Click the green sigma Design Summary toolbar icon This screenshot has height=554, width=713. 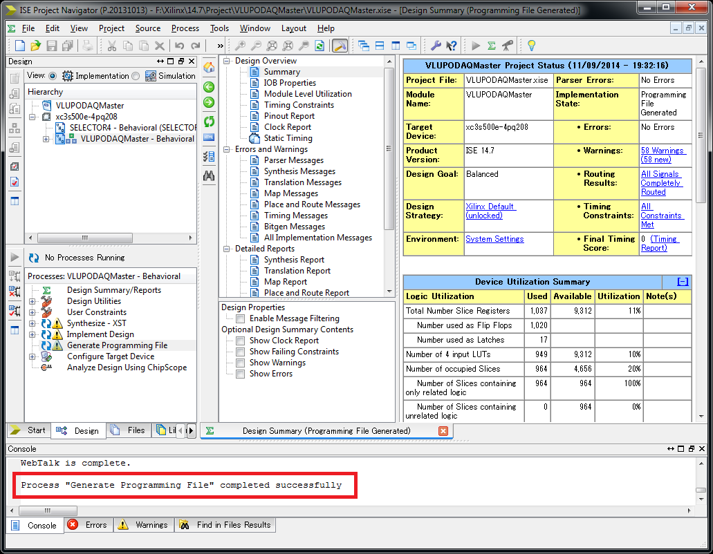(x=492, y=46)
